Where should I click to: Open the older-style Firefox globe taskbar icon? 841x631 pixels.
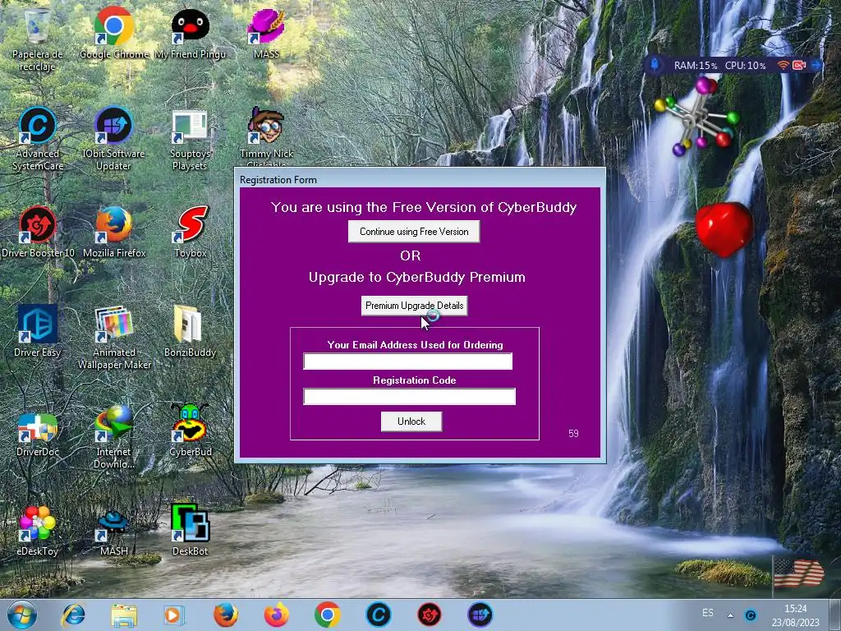[x=225, y=615]
